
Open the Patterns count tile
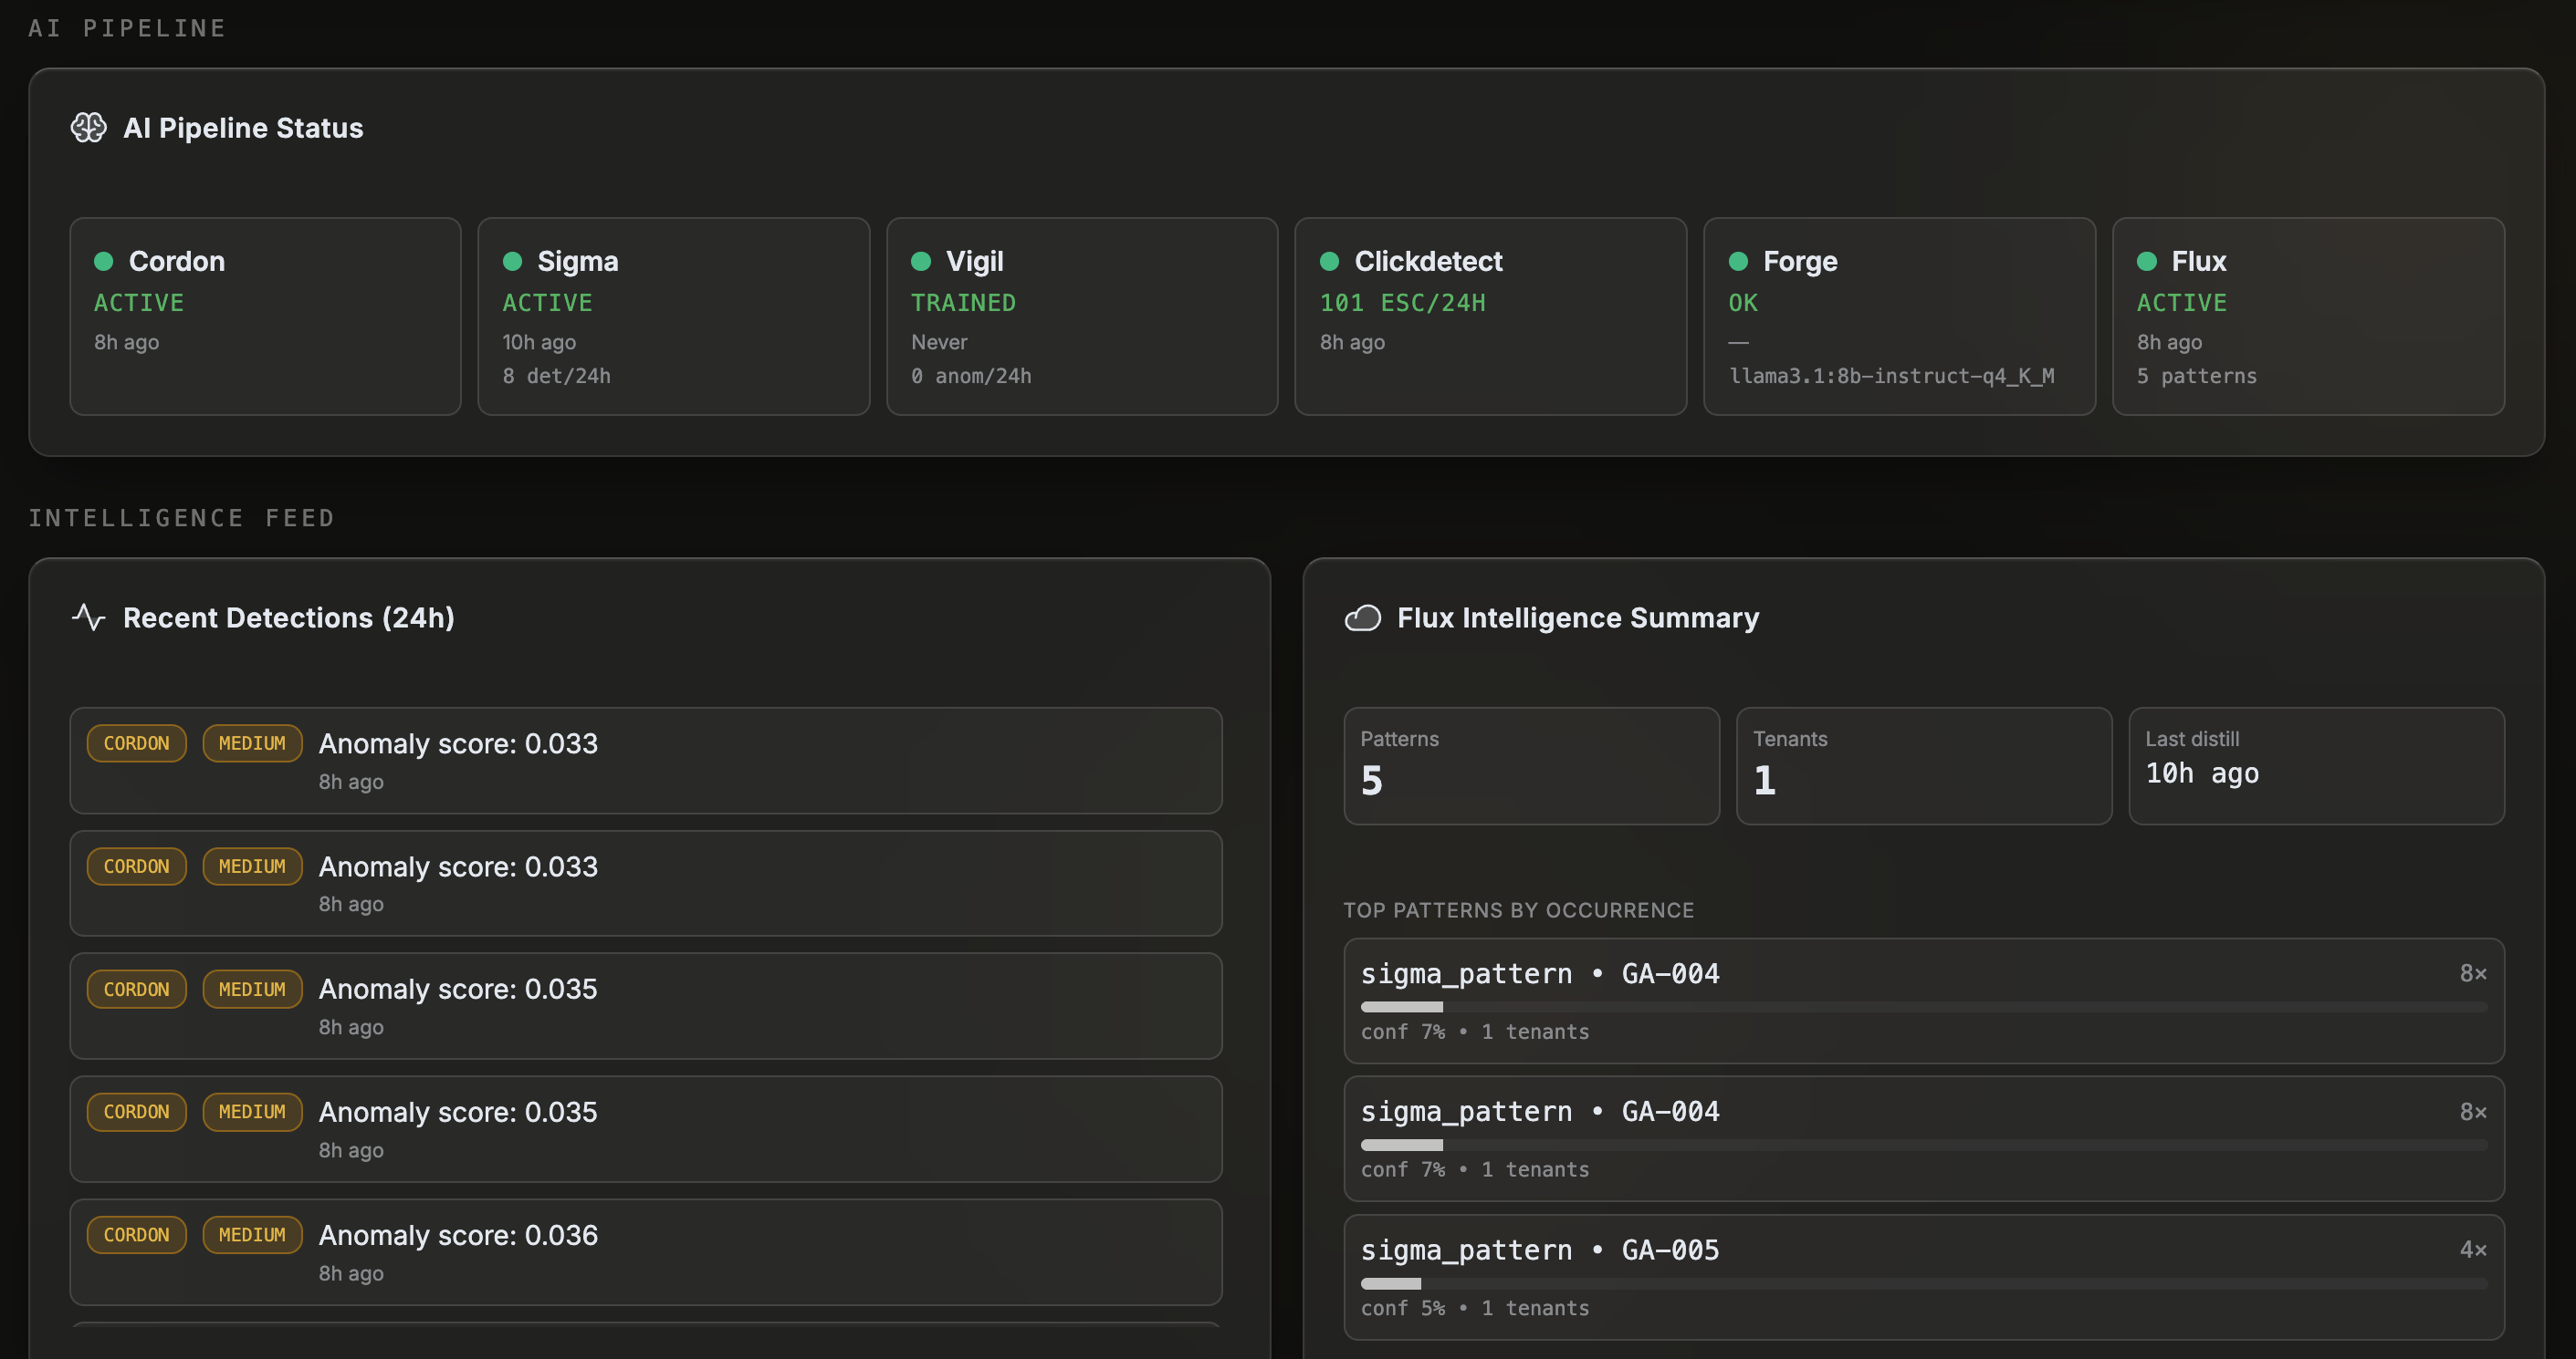coord(1531,765)
